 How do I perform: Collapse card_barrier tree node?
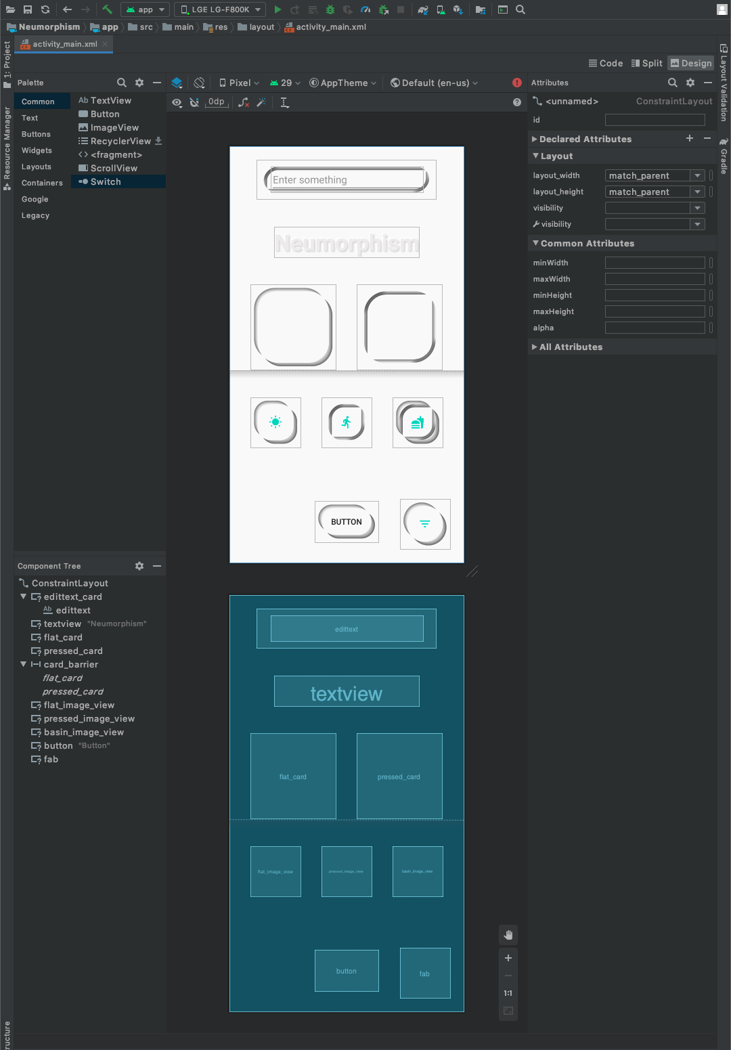24,664
